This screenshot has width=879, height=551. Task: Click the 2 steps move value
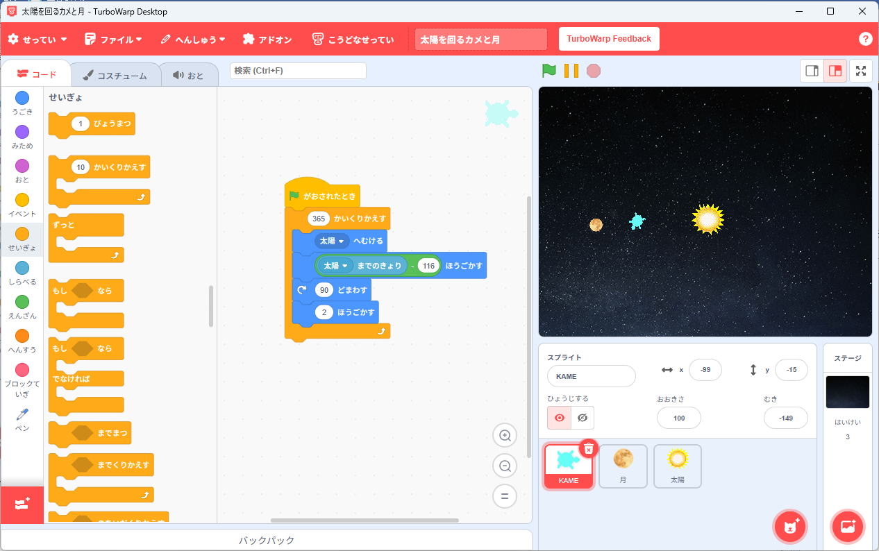point(324,312)
